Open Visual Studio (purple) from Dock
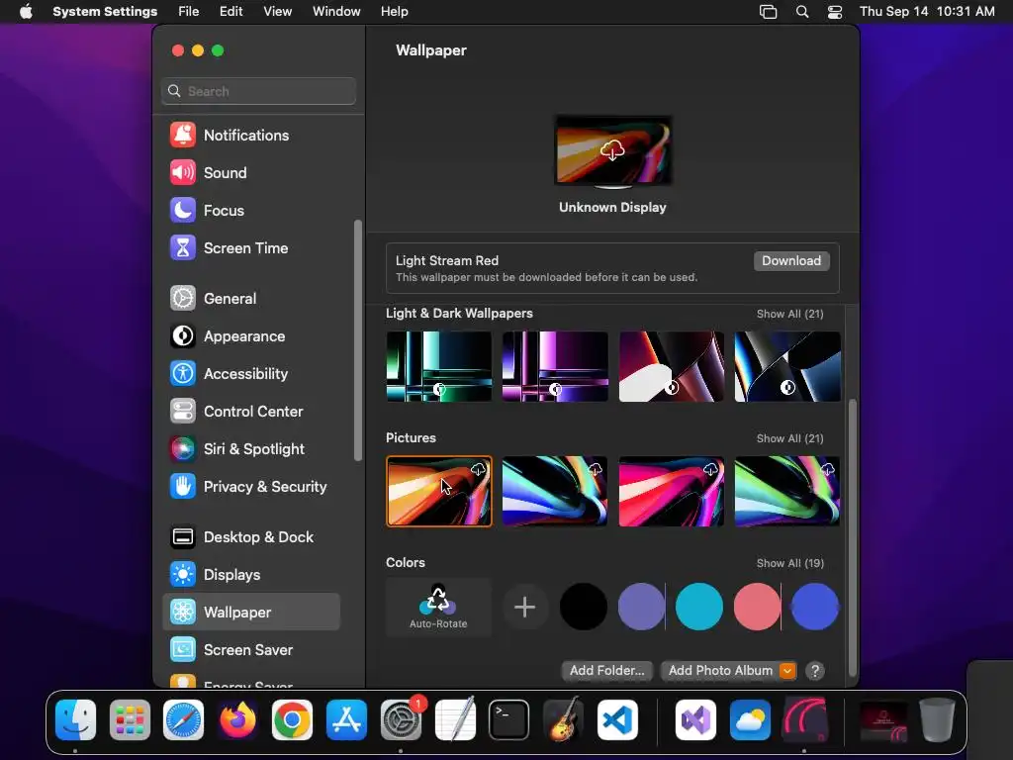The image size is (1013, 760). (695, 719)
